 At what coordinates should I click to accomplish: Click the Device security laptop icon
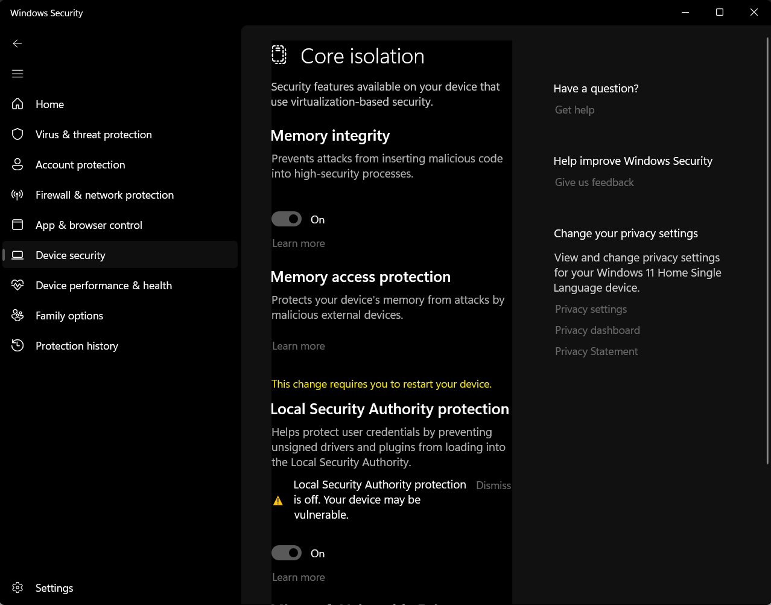point(17,255)
